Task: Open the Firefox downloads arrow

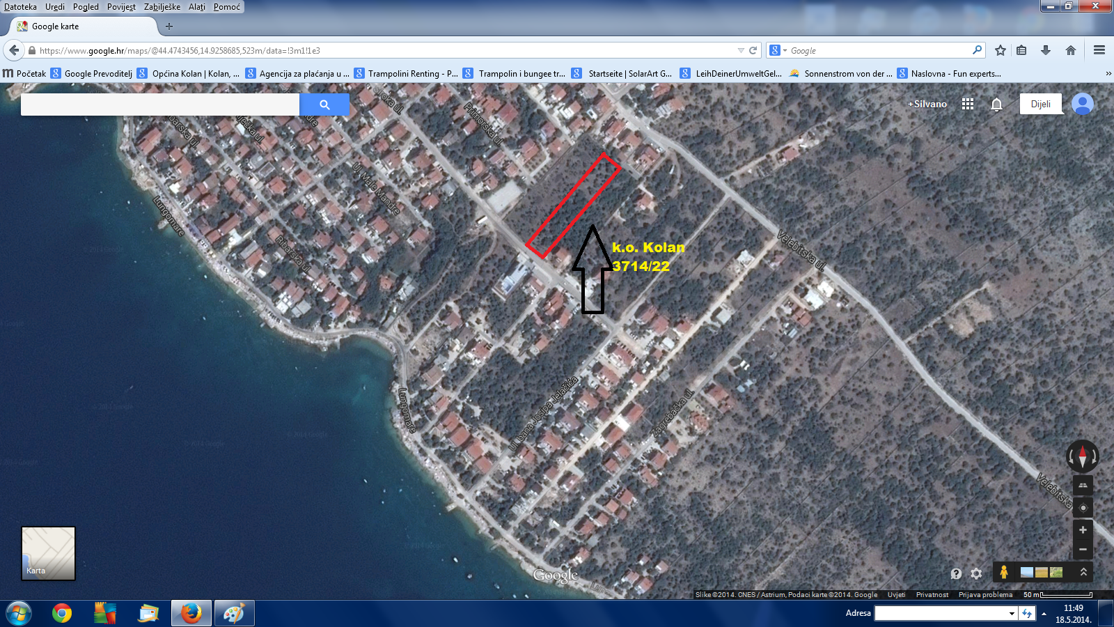Action: coord(1045,50)
